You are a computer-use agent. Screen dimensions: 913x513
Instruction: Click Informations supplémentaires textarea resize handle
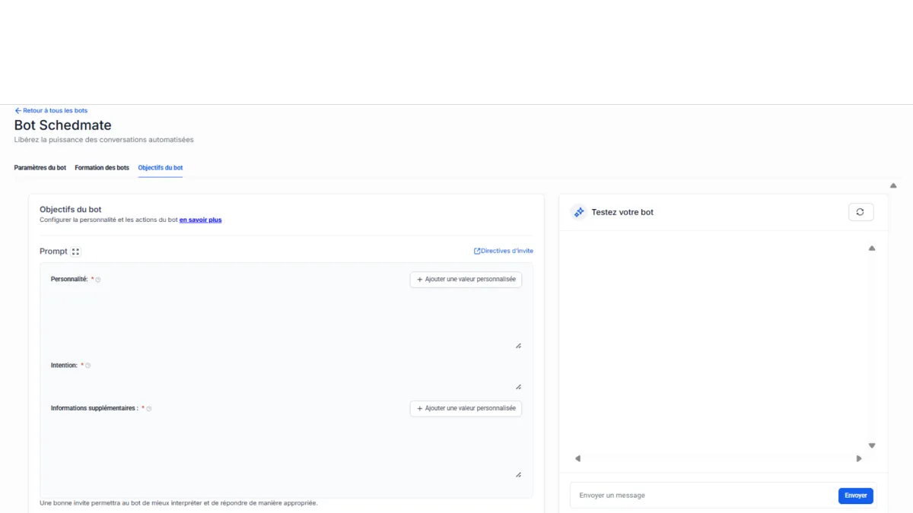[x=518, y=475]
